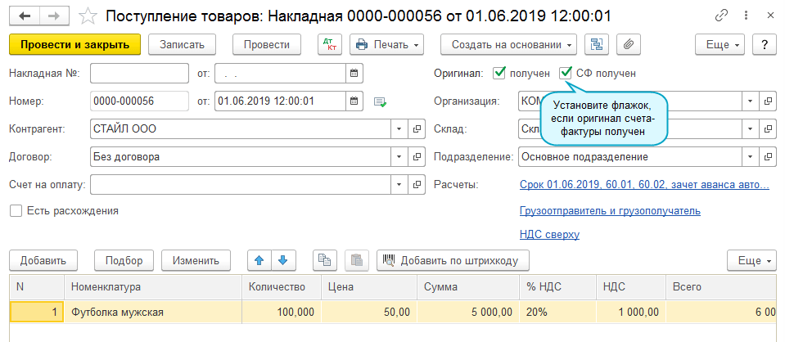Viewport: 785px width, 342px height.
Task: Open calendar for document date 01.06.2019
Action: click(x=354, y=101)
